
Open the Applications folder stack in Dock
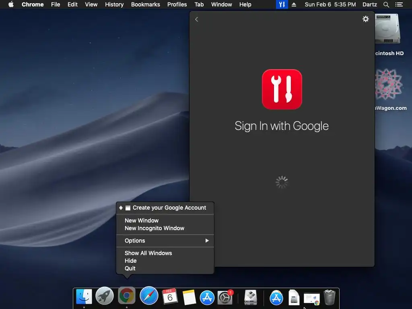[276, 298]
